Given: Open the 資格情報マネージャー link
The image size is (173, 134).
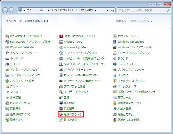Looking at the screenshot, I should [131, 103].
